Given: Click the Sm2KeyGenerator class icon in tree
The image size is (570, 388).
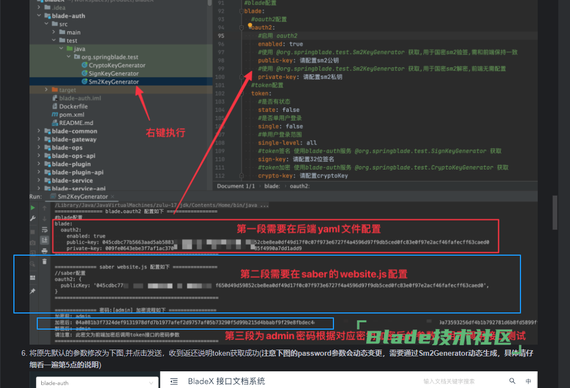Looking at the screenshot, I should pyautogui.click(x=85, y=82).
